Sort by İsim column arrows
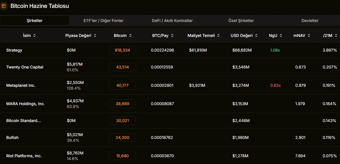Screen dimensions: 340x164 35,36
